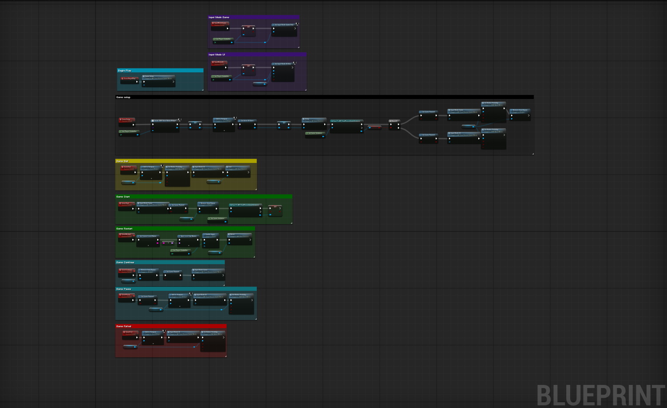Click the GameSetup custom event icon
This screenshot has height=408, width=667.
click(121, 119)
